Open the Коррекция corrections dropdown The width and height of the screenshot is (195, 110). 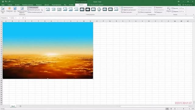[x=9, y=10]
